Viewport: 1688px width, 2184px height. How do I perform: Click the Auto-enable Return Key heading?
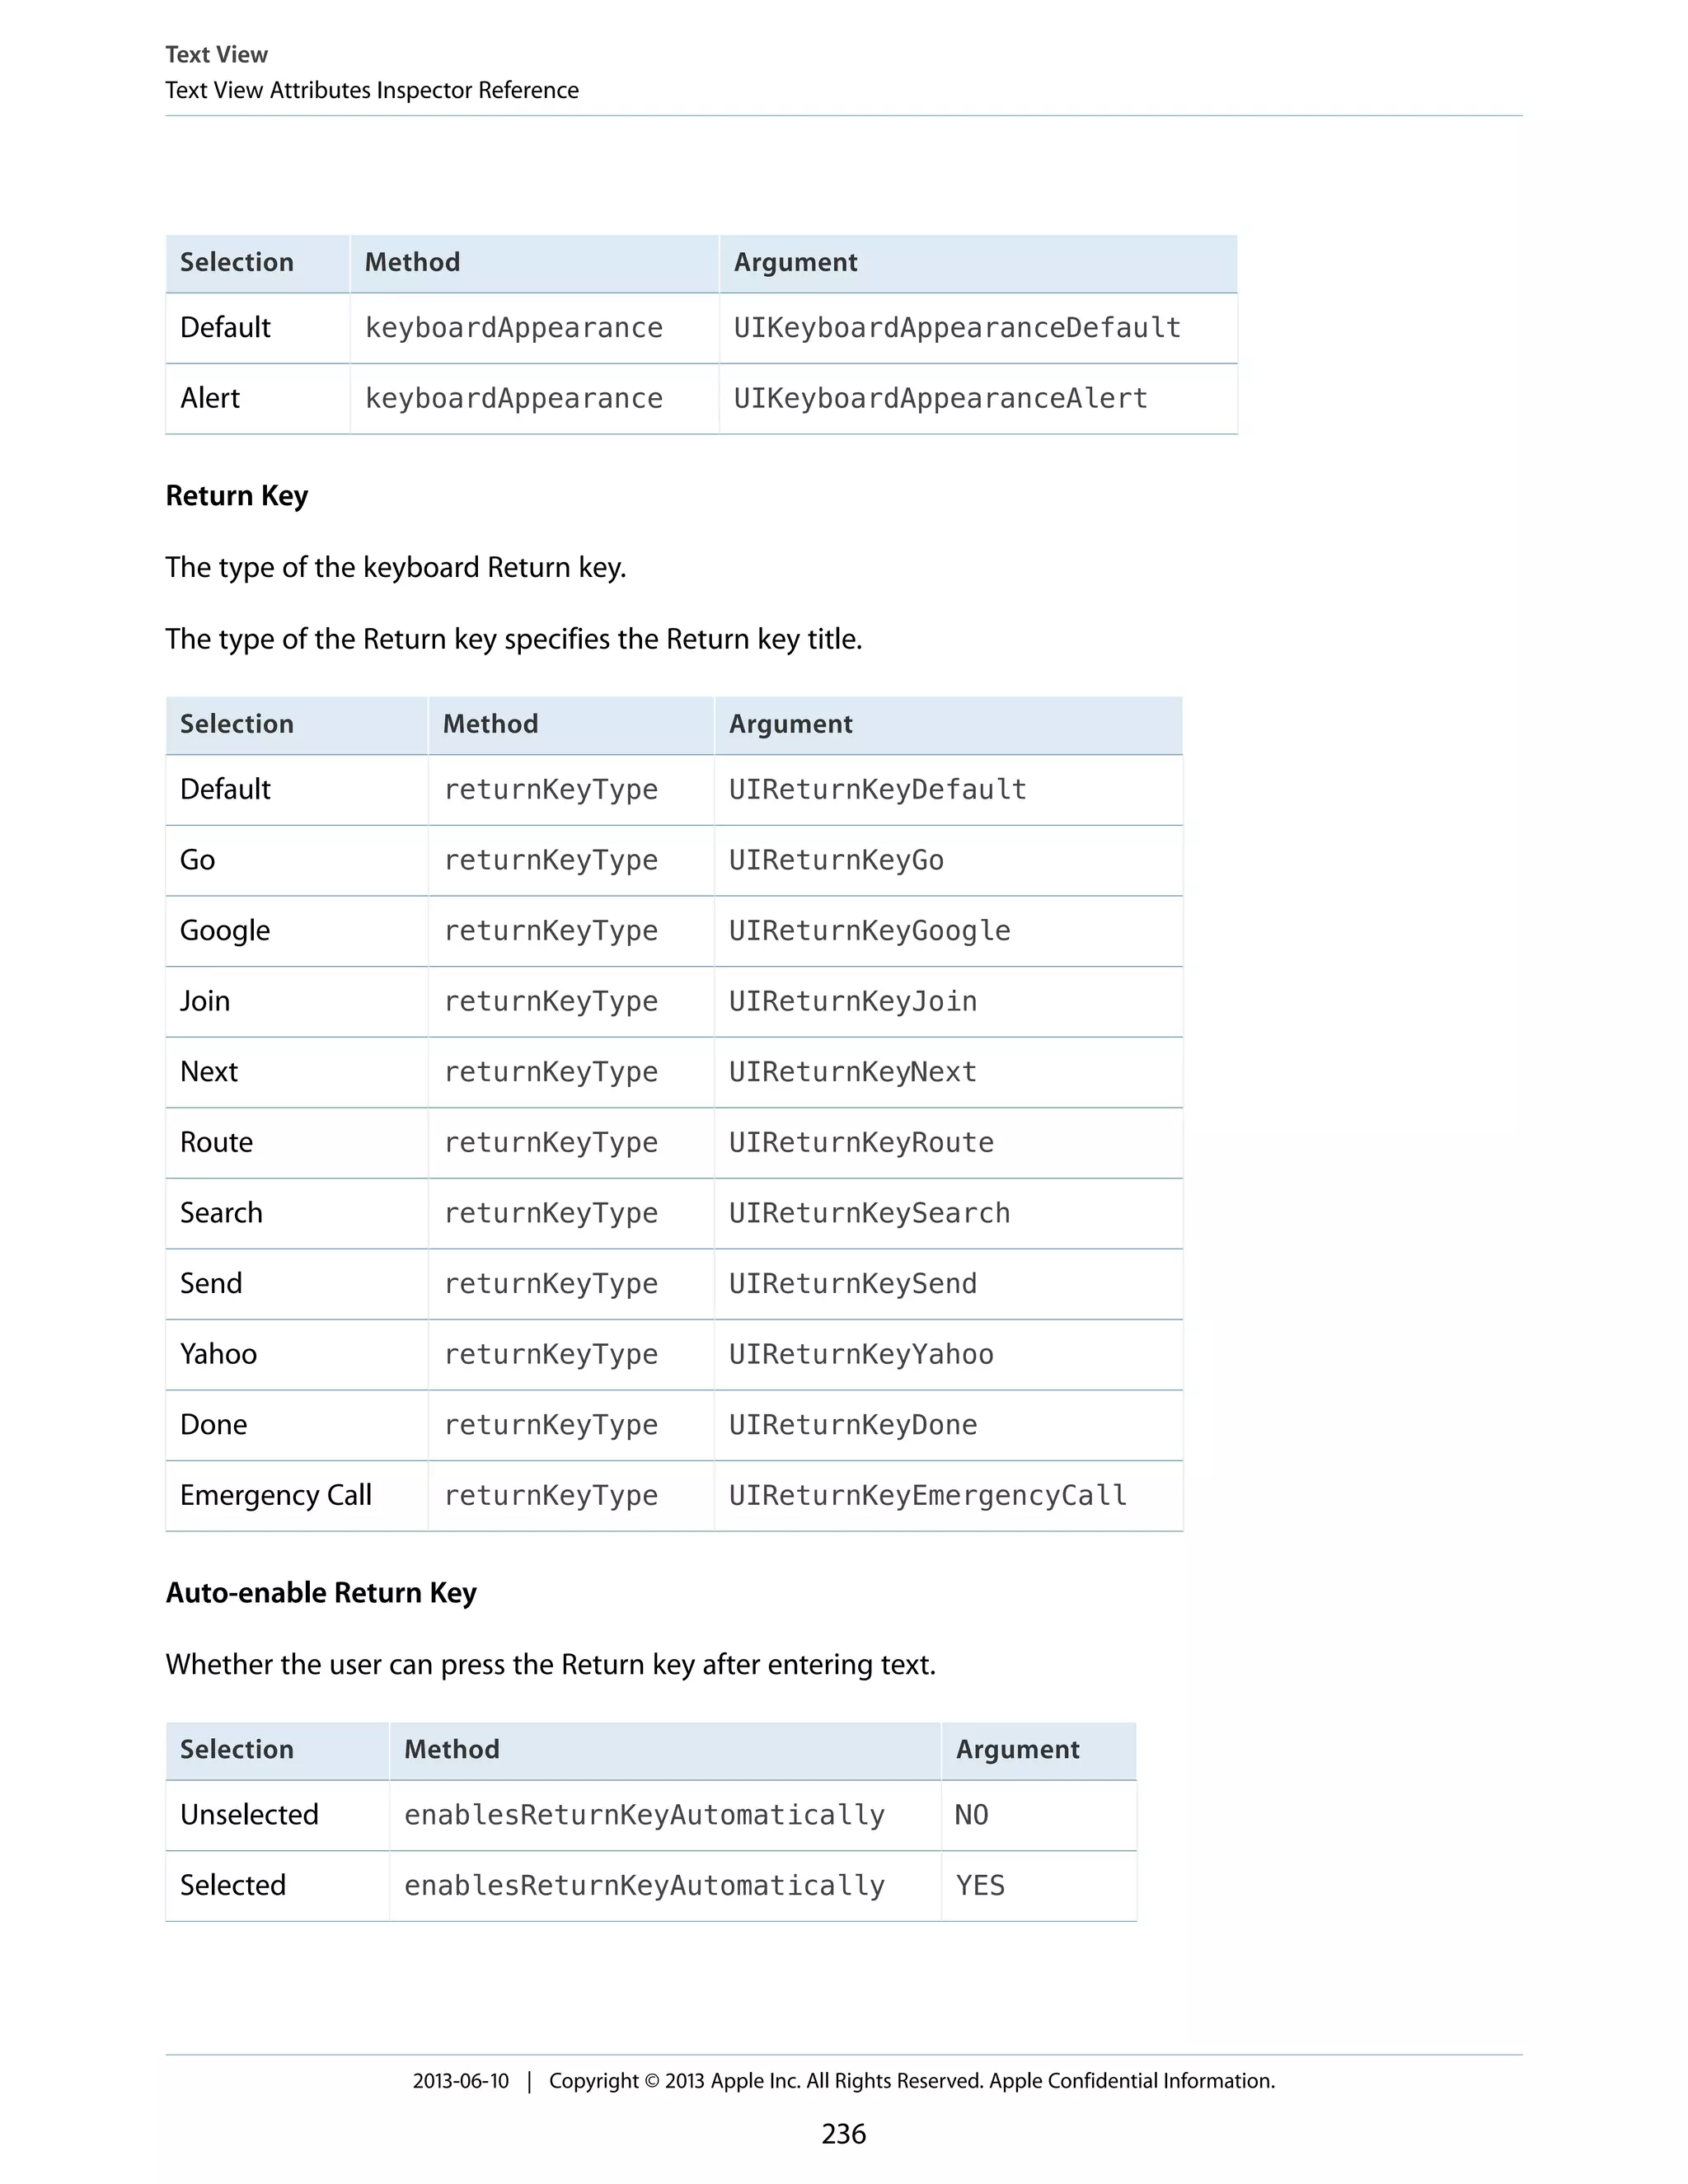click(320, 1592)
